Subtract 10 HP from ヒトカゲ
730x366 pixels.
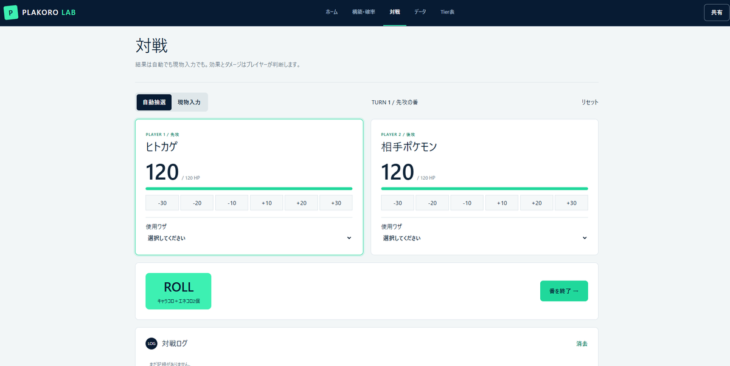click(232, 203)
